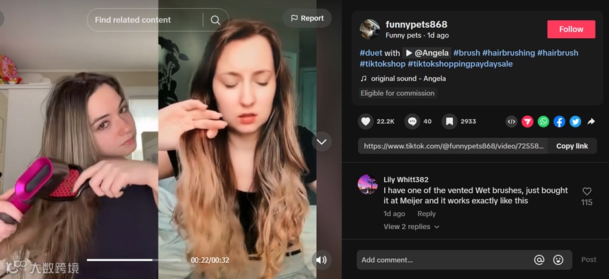Click the search magnifier icon
609x279 pixels.
(x=215, y=20)
